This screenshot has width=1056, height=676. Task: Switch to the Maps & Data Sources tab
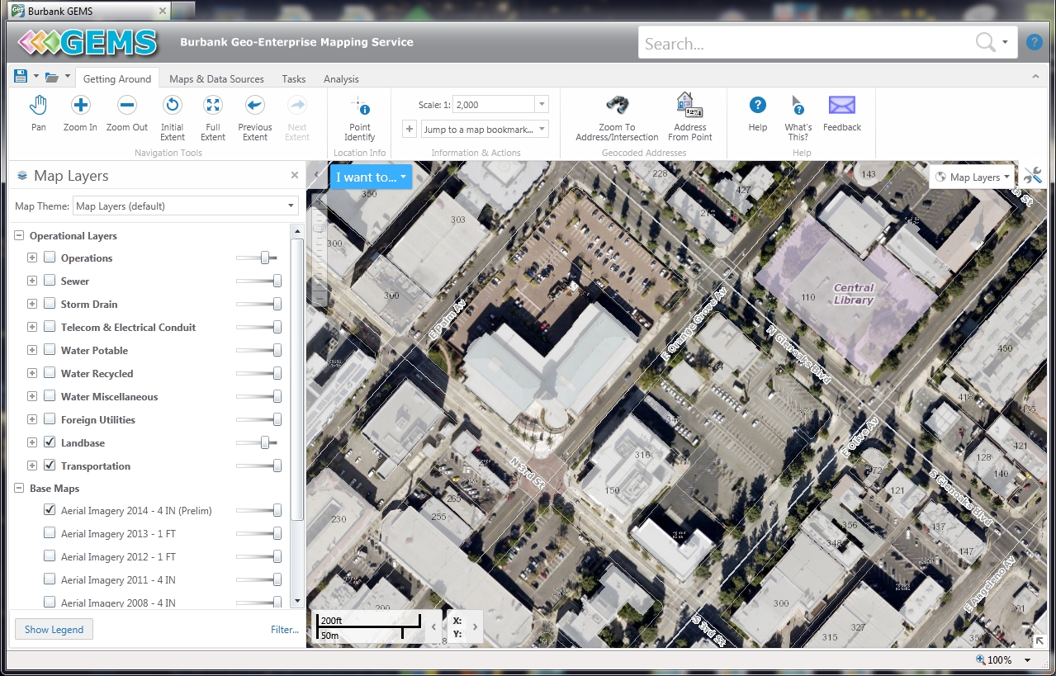(x=216, y=79)
